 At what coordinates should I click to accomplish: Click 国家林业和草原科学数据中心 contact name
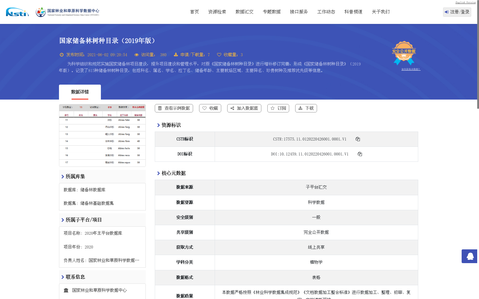99,290
